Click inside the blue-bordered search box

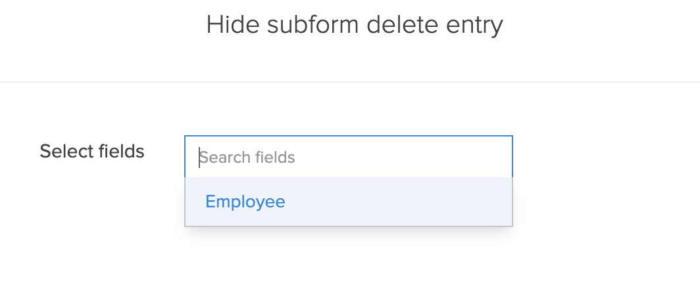(x=348, y=157)
